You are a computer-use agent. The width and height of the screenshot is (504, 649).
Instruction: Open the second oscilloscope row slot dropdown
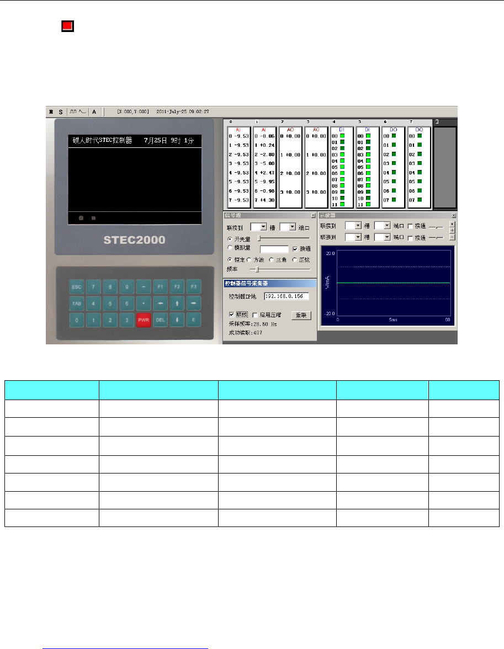(359, 237)
